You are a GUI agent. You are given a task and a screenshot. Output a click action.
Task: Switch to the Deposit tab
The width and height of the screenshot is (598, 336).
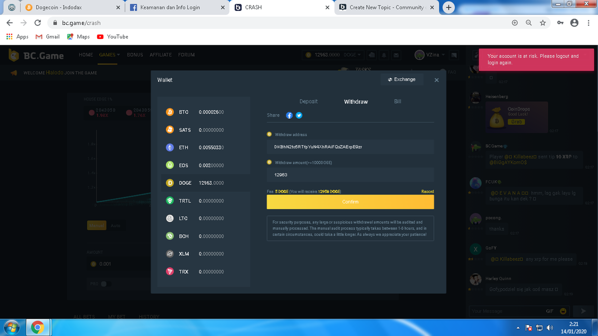[x=308, y=101]
